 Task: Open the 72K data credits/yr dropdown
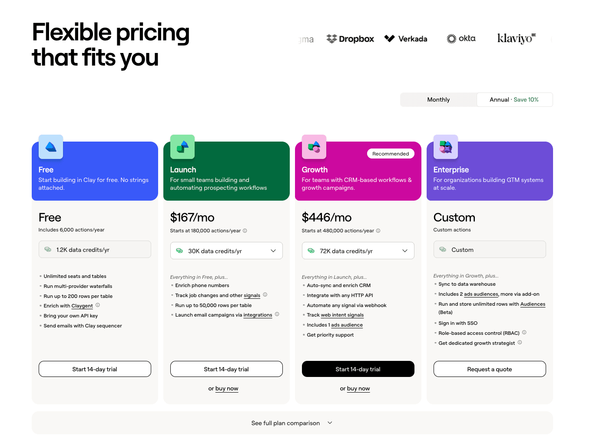[358, 251]
